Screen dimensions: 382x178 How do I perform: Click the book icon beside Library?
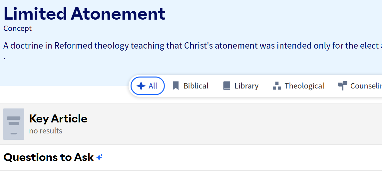pyautogui.click(x=226, y=86)
